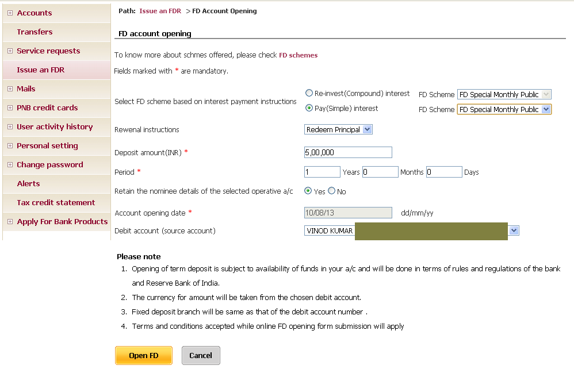Expand the Personal setting section
The width and height of the screenshot is (574, 369).
tap(10, 145)
